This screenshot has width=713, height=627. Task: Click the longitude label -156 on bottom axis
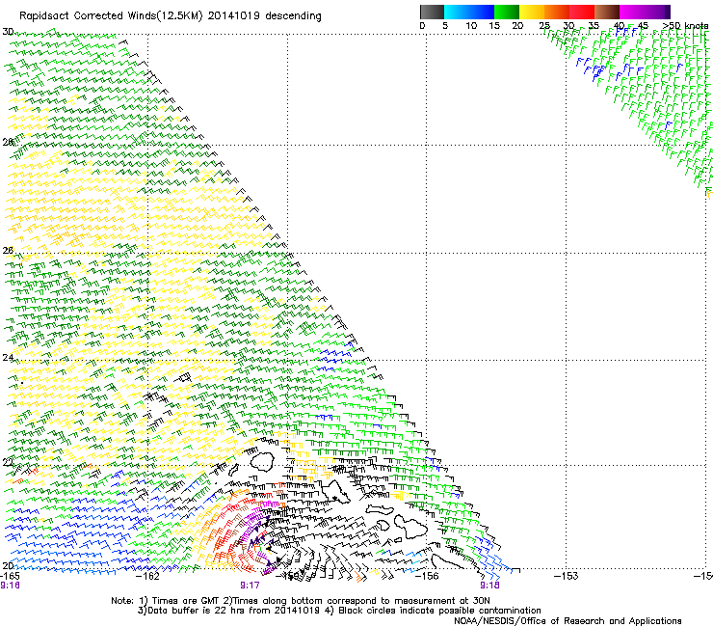pyautogui.click(x=427, y=576)
